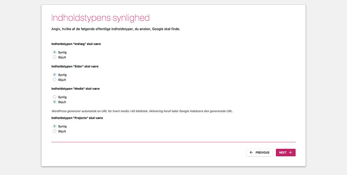Mark the Projects content type as Synlig

pyautogui.click(x=55, y=126)
